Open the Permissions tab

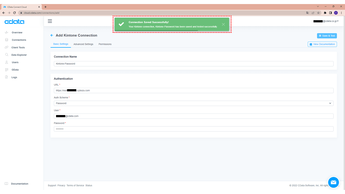[x=105, y=44]
